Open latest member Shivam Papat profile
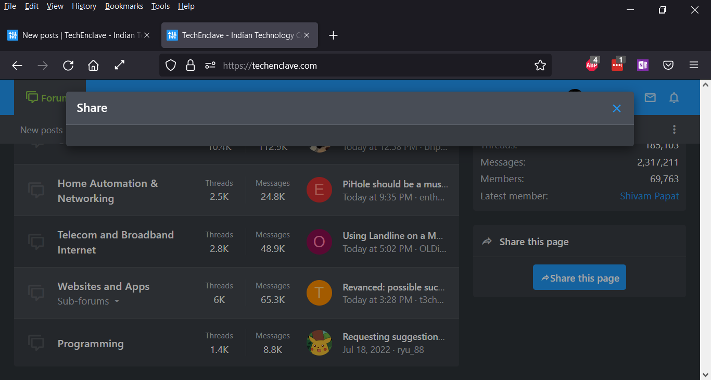The height and width of the screenshot is (380, 711). pyautogui.click(x=649, y=196)
